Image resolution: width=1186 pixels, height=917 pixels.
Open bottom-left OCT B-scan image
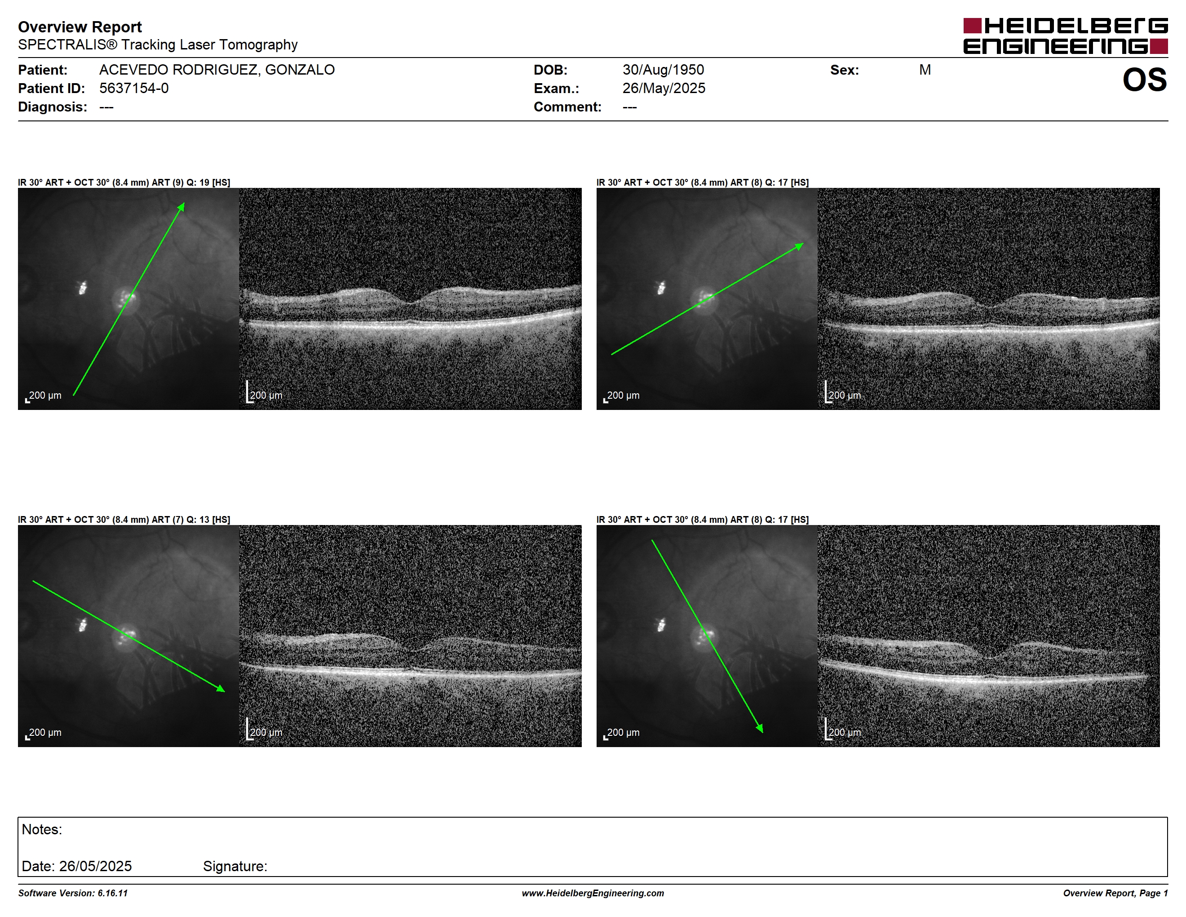(x=410, y=636)
